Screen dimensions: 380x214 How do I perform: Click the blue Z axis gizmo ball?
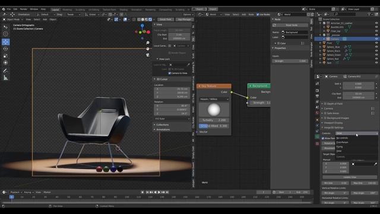tap(142, 26)
